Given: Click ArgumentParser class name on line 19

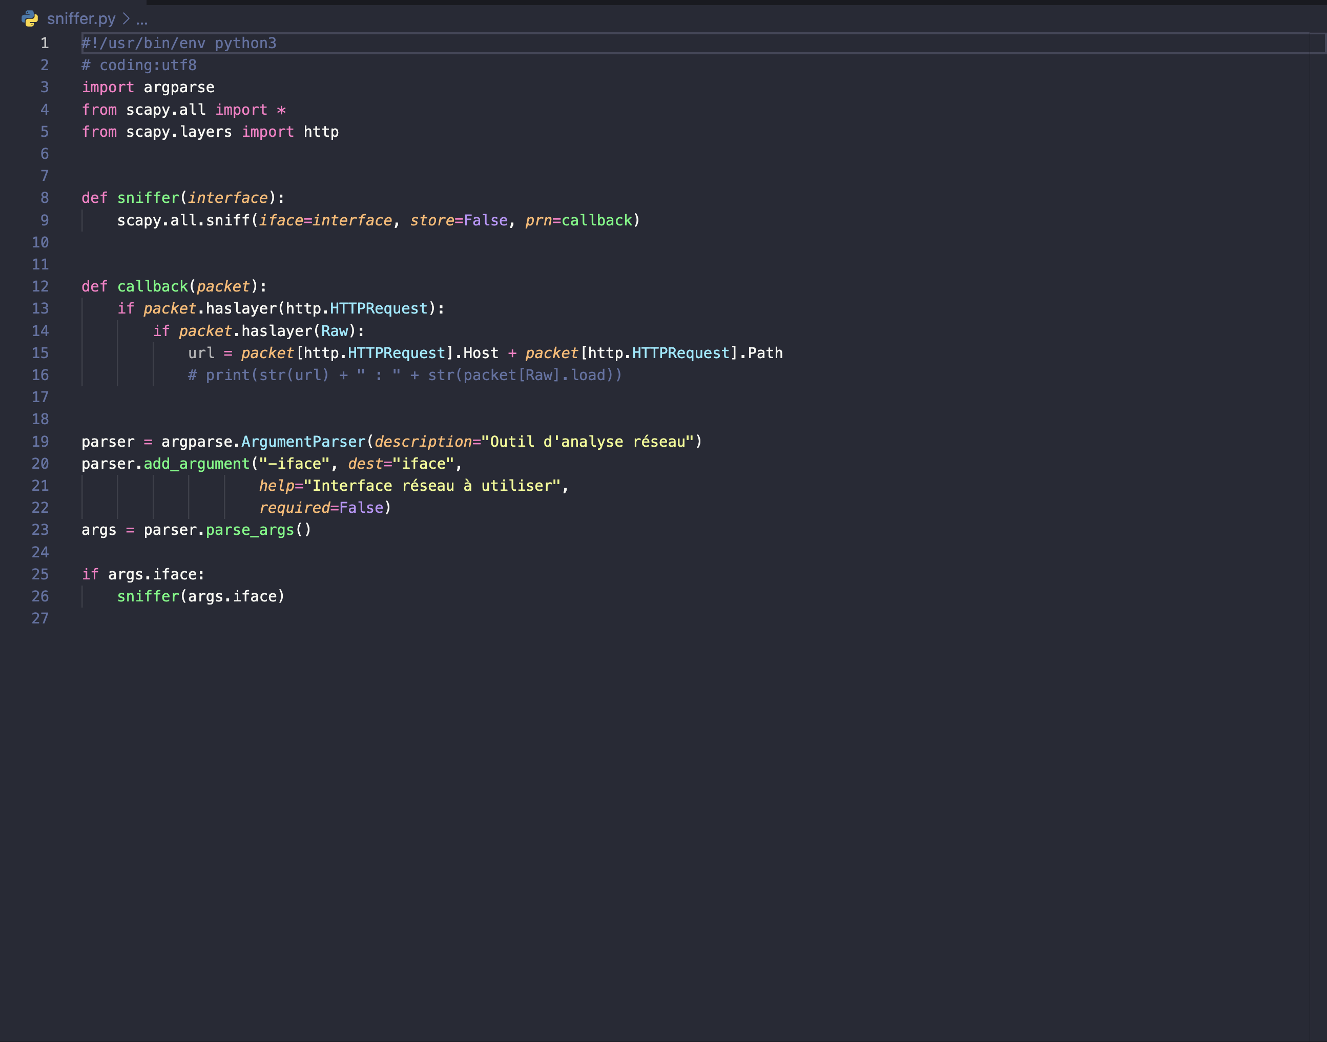Looking at the screenshot, I should pyautogui.click(x=303, y=442).
